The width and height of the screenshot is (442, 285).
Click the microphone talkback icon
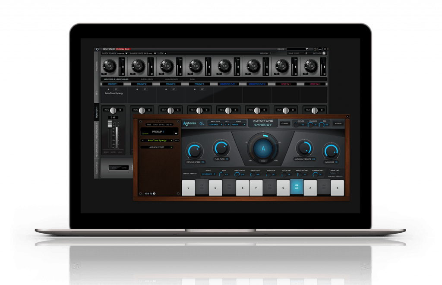point(306,53)
